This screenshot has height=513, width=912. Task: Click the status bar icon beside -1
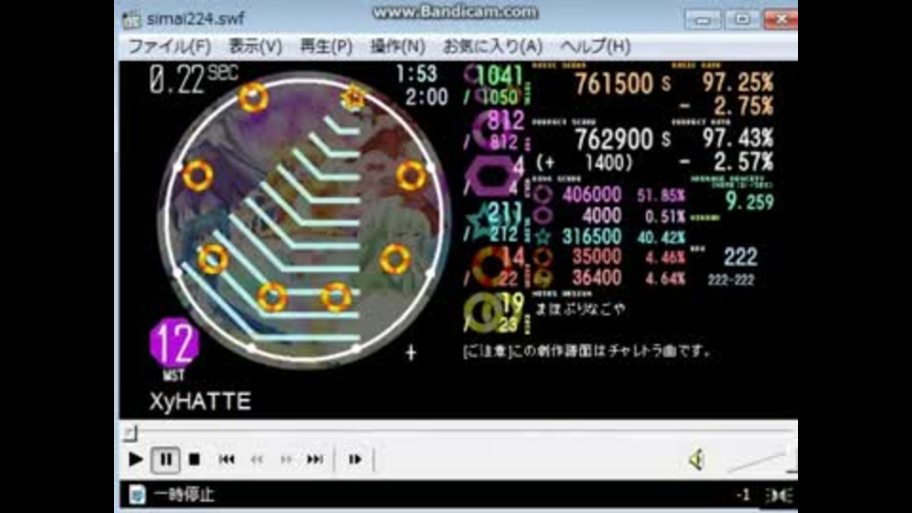tap(779, 495)
